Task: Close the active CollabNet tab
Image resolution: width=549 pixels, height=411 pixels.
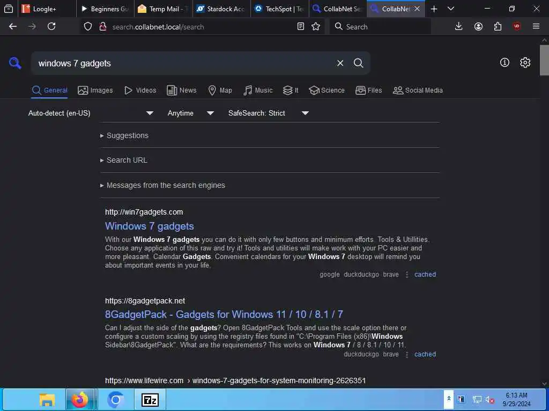Action: click(x=417, y=9)
